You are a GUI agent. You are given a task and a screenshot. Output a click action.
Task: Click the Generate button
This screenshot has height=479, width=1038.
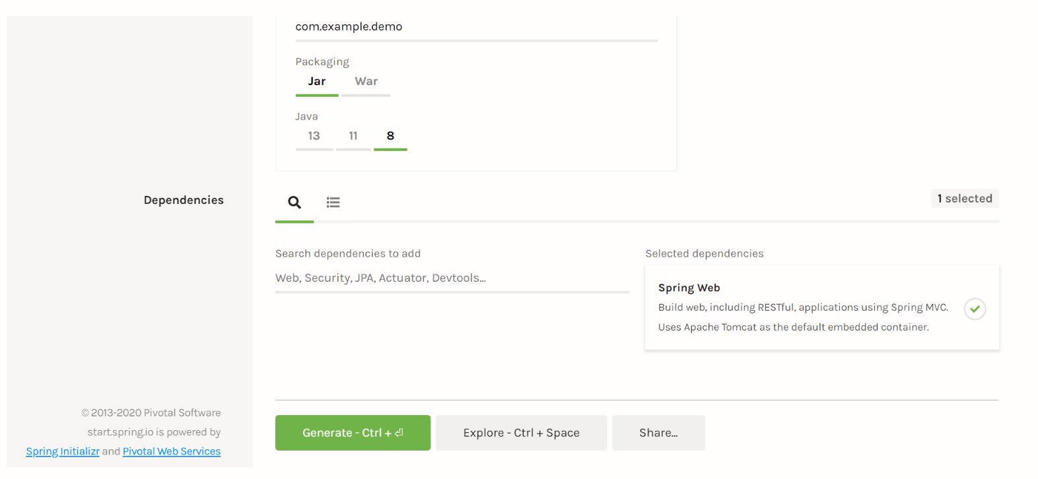(353, 433)
